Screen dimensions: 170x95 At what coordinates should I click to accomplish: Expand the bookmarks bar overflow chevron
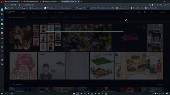pyautogui.click(x=167, y=8)
